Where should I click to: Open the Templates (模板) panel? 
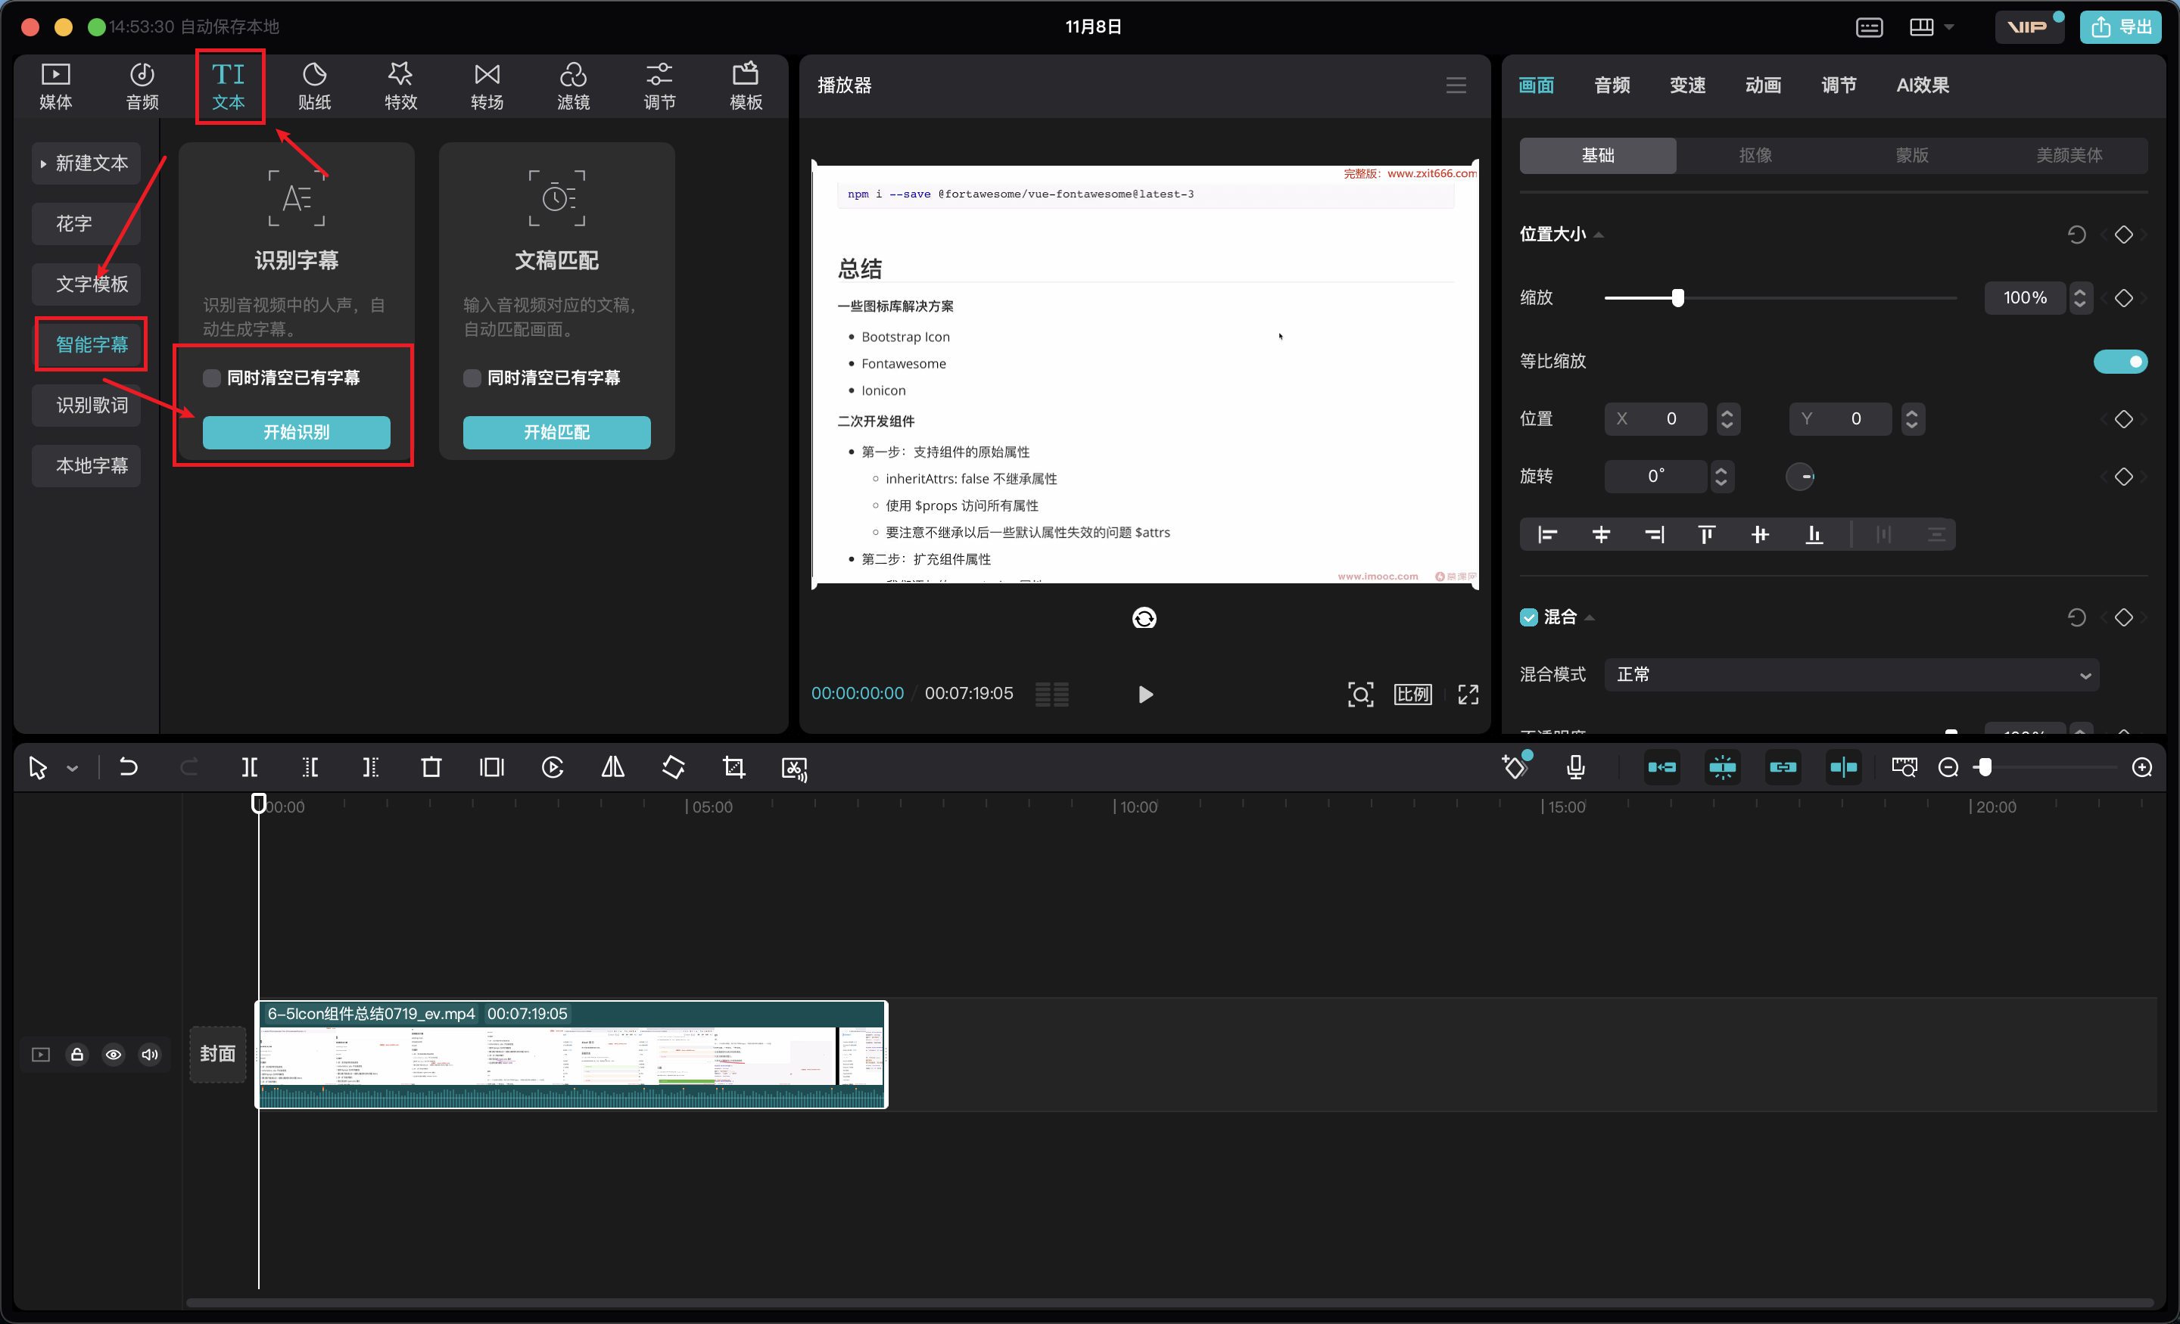point(746,85)
